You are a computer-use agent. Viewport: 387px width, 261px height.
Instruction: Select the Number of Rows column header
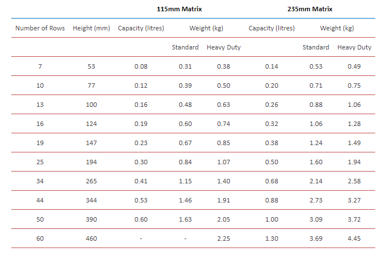(x=40, y=28)
